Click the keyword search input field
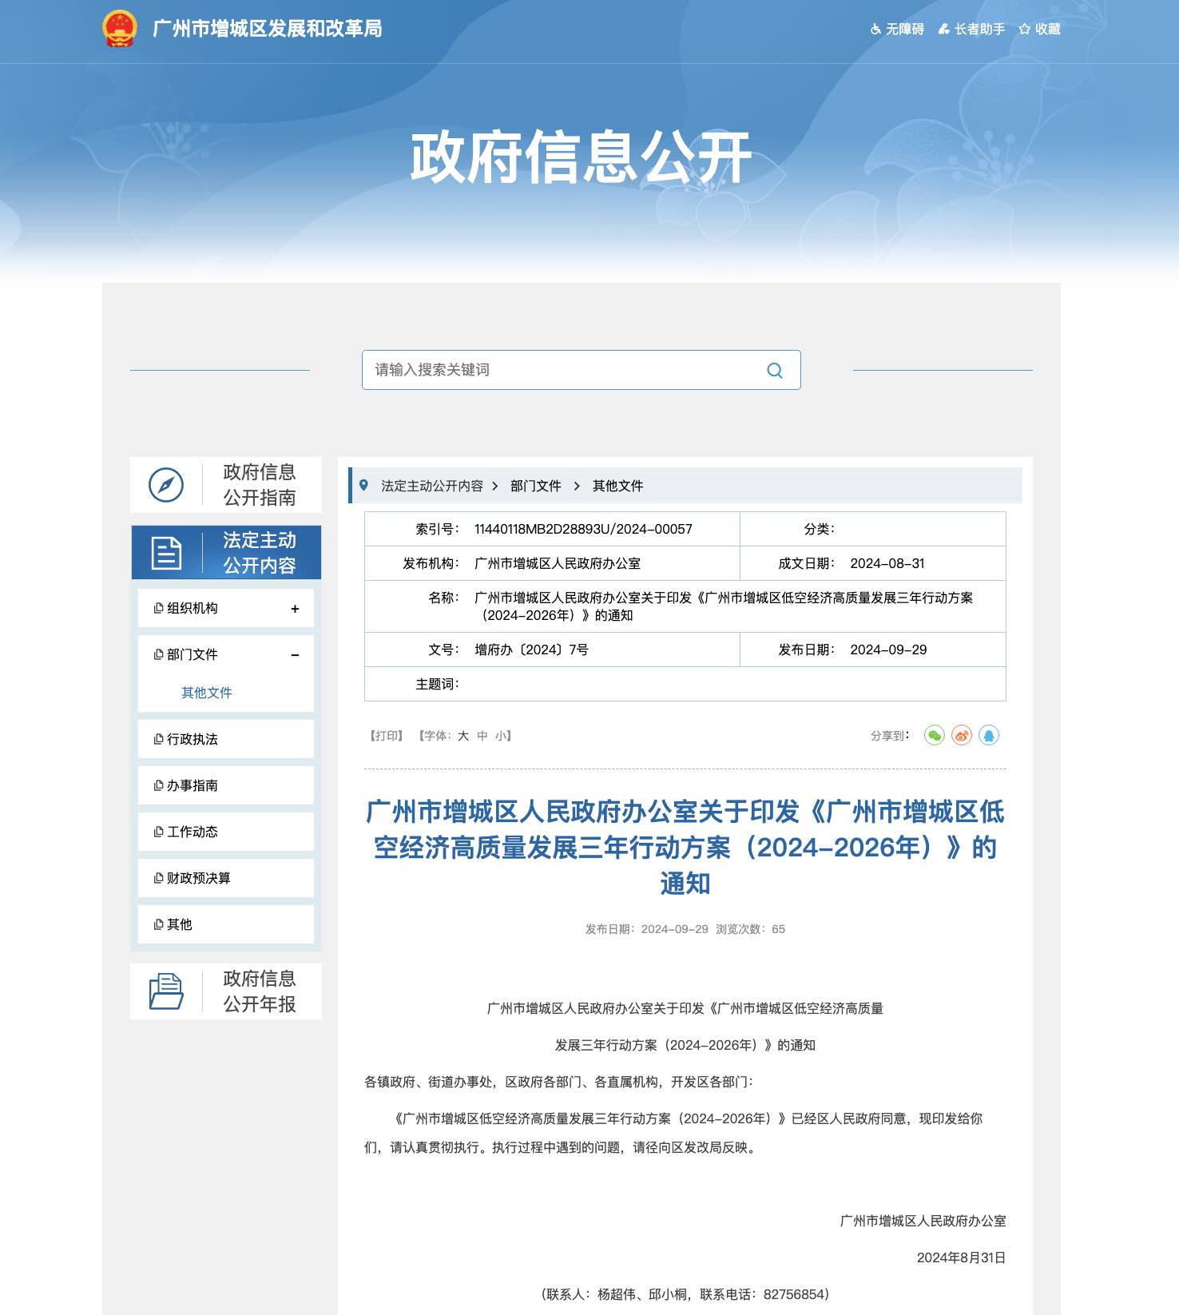 559,370
